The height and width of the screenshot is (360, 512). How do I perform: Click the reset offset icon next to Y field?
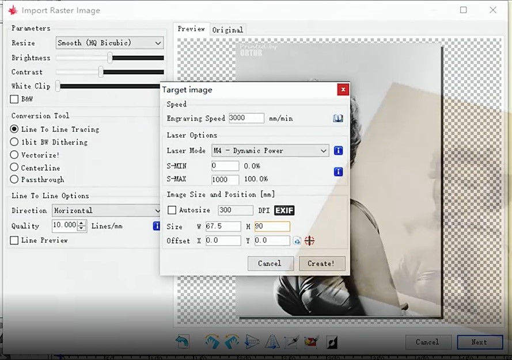297,241
